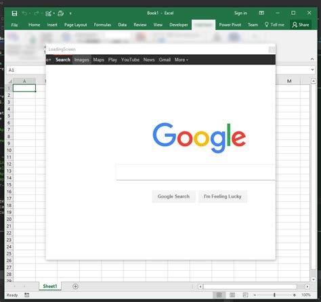This screenshot has height=302, width=321.
Task: Expand the formula bar with its arrow
Action: [312, 70]
